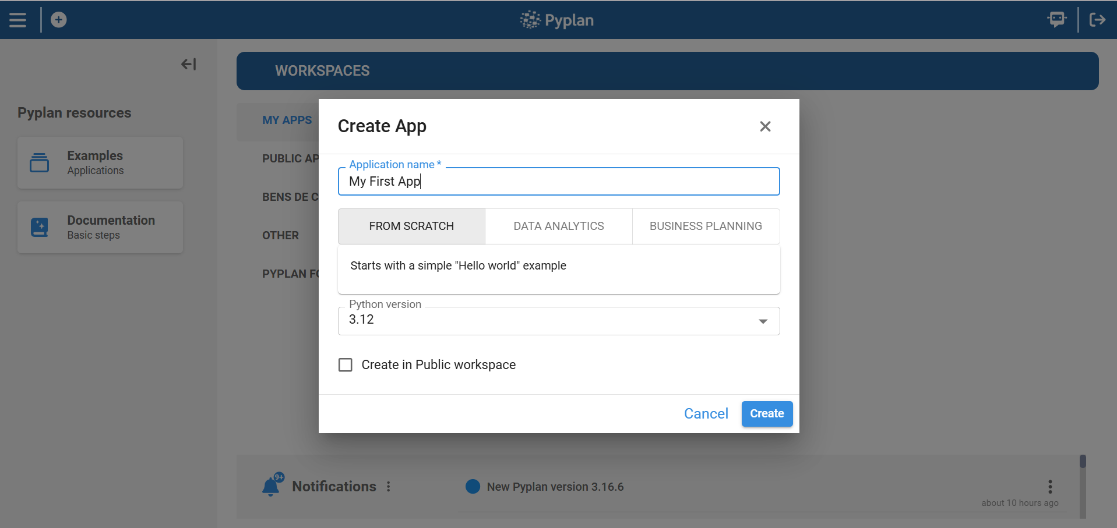Click the Notifications bell icon
1117x528 pixels.
(272, 486)
